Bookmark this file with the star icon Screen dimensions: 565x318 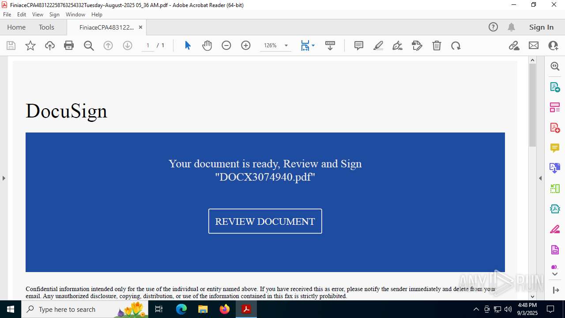(x=30, y=45)
